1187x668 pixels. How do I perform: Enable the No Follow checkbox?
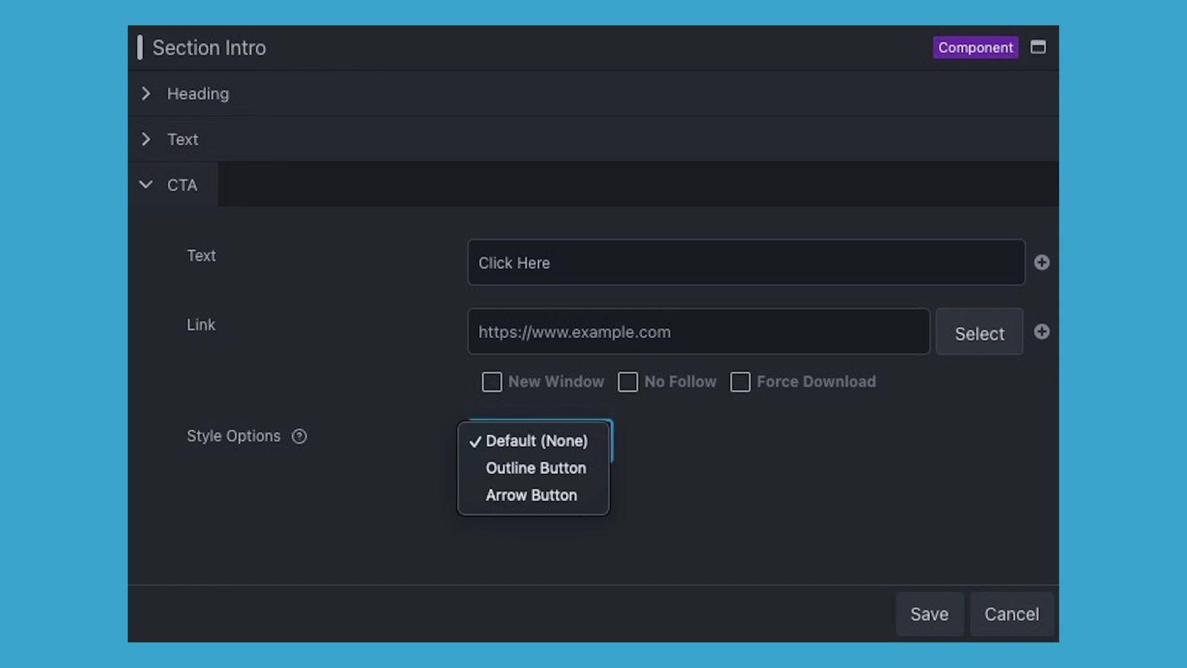(x=628, y=382)
